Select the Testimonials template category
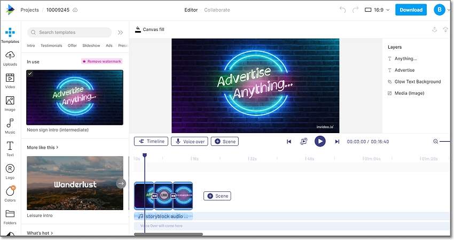454x240 pixels. (51, 46)
